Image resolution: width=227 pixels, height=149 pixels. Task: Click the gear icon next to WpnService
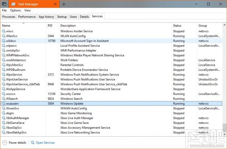(x=4, y=74)
